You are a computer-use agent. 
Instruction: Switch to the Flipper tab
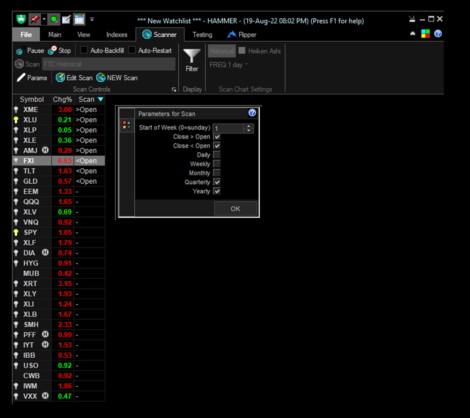[x=242, y=35]
